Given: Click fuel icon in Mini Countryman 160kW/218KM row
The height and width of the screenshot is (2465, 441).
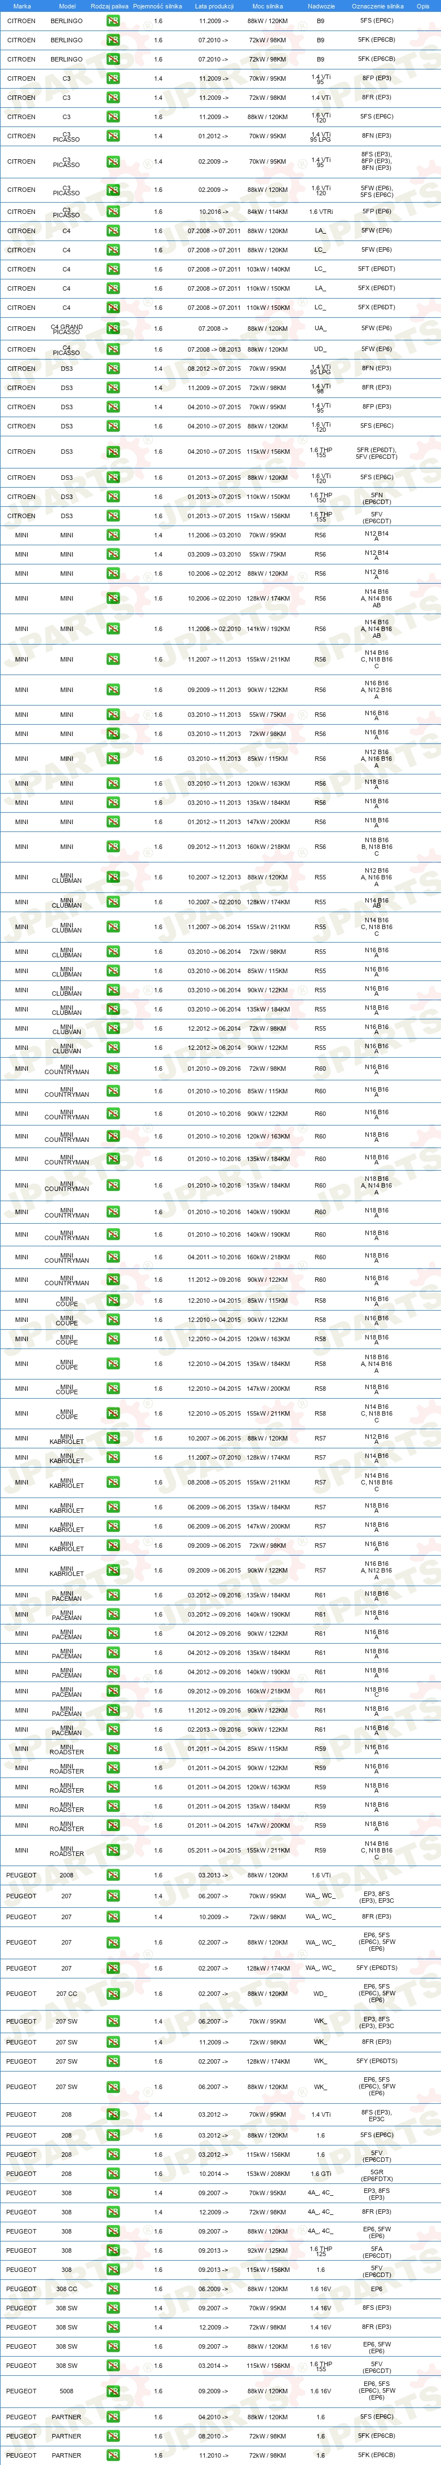Looking at the screenshot, I should 113,1256.
